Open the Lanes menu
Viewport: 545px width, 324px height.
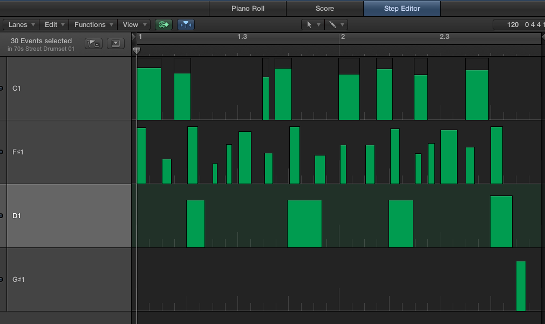(22, 25)
